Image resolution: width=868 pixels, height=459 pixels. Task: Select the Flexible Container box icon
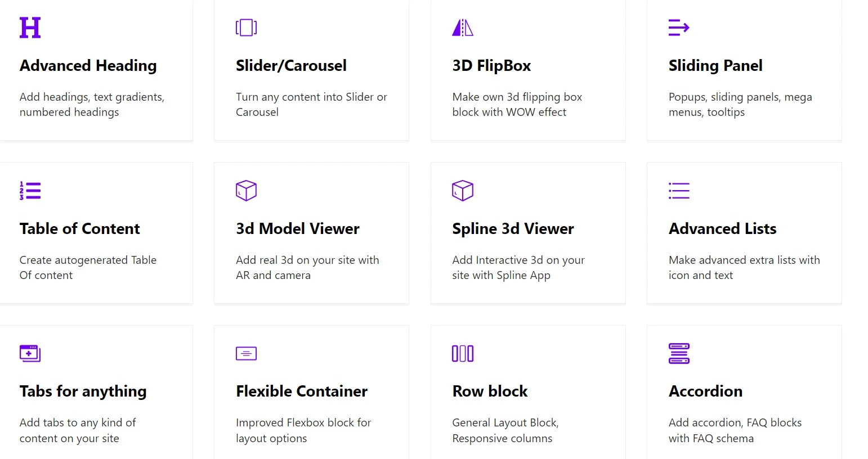point(246,353)
